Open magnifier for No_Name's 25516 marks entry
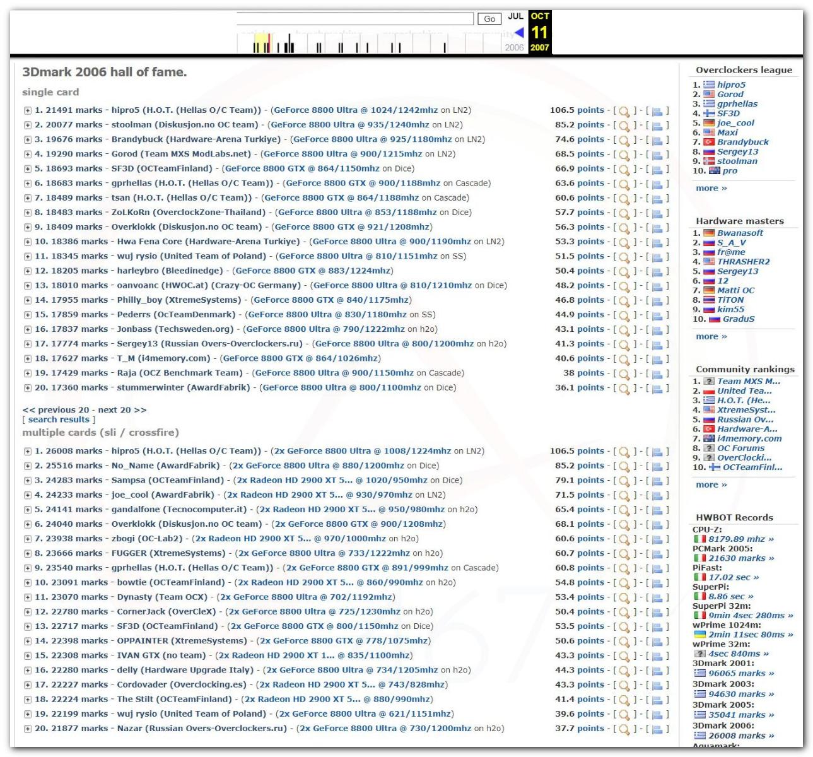This screenshot has width=813, height=757. pos(624,466)
